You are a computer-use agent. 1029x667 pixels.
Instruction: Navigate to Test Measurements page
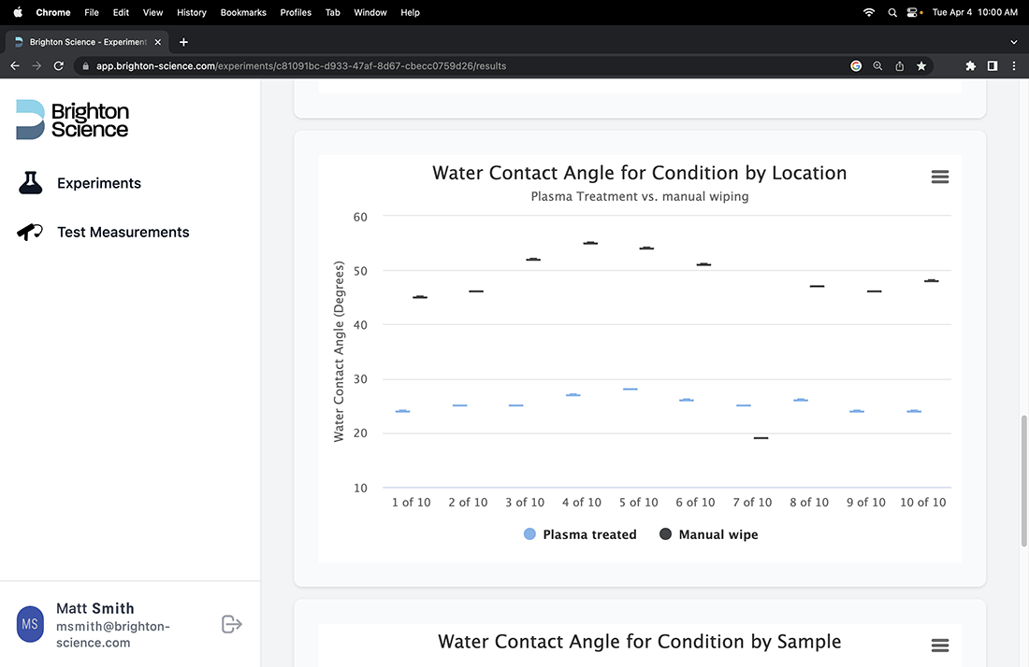pyautogui.click(x=123, y=232)
